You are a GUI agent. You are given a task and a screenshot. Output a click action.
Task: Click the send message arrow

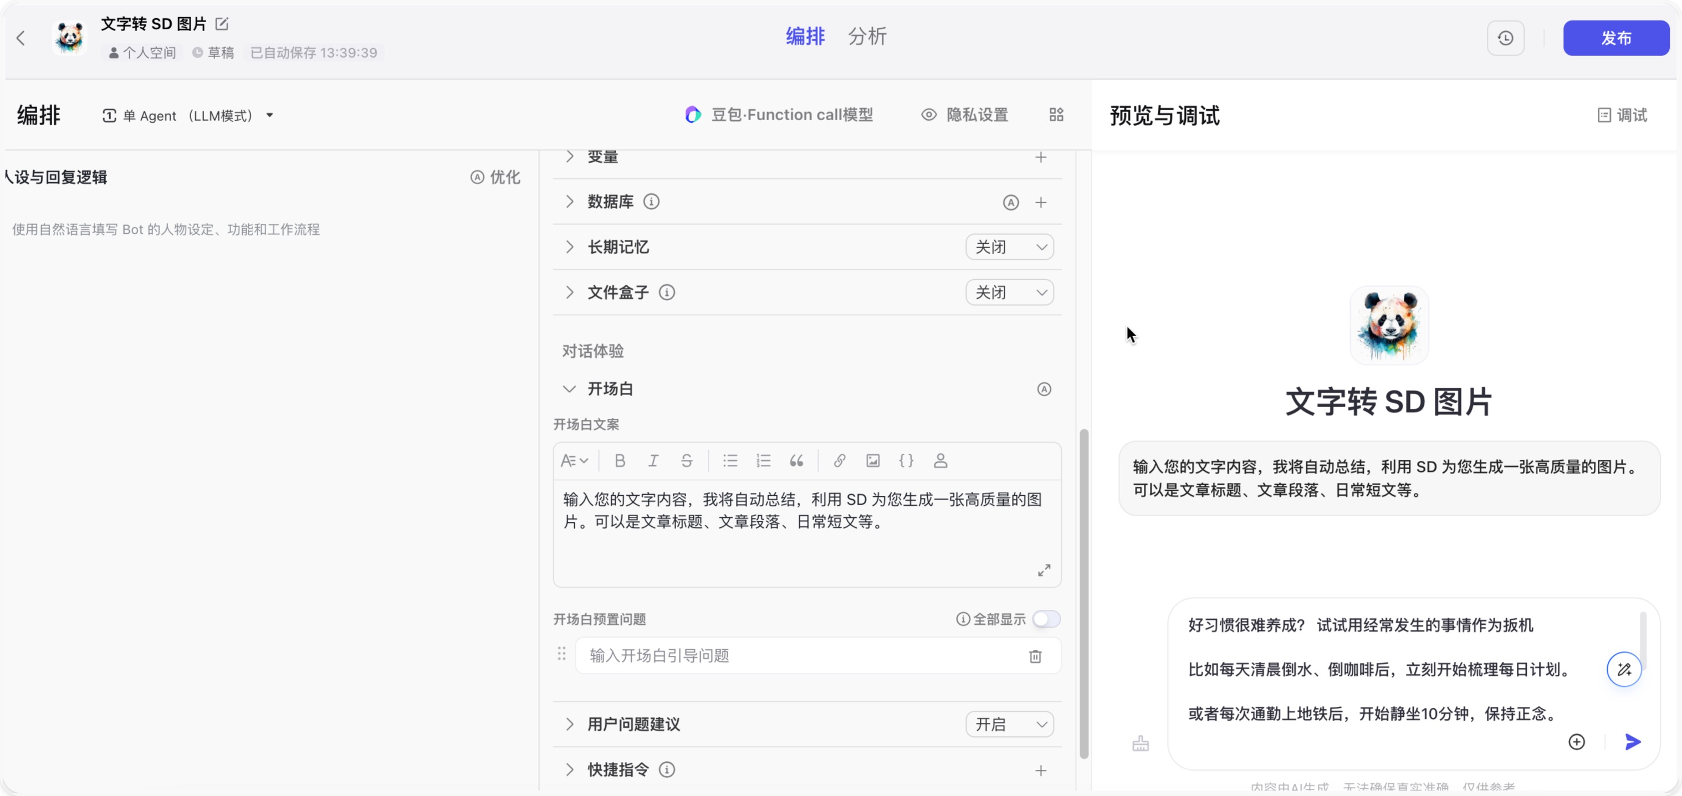(x=1632, y=742)
